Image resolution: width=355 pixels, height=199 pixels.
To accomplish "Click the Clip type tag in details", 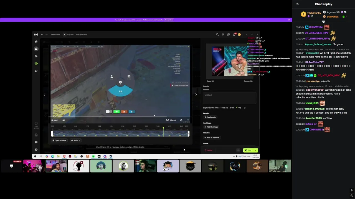I will tap(239, 108).
